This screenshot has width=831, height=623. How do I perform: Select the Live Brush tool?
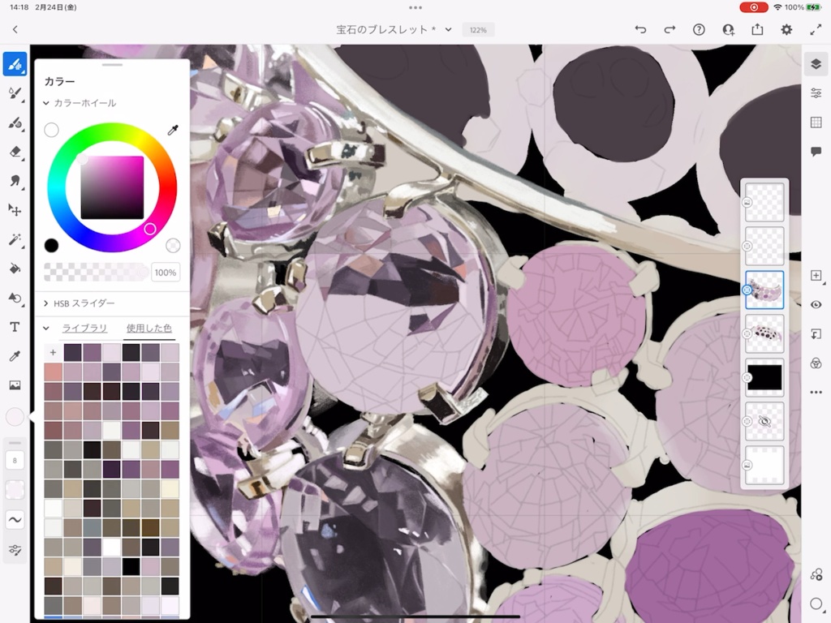pos(15,94)
